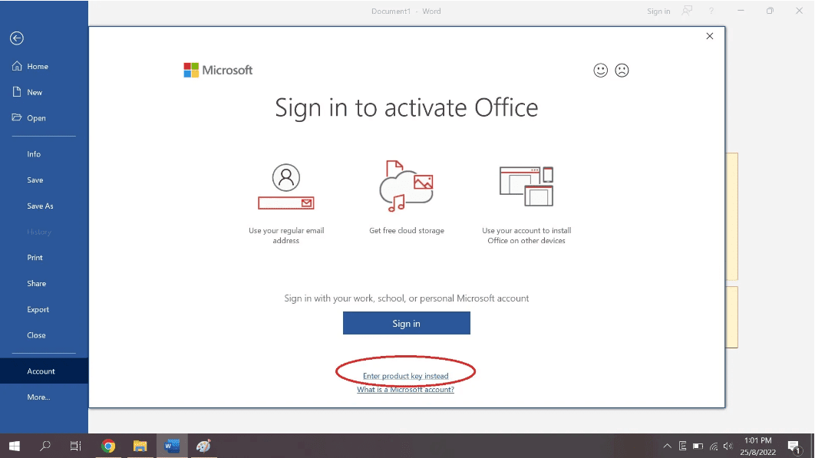The height and width of the screenshot is (458, 815).
Task: Open the notification center icon
Action: click(x=794, y=446)
